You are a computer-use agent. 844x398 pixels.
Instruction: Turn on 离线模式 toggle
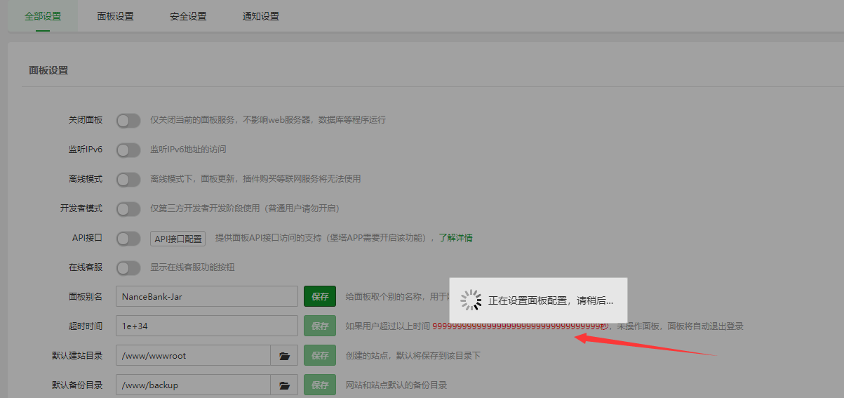(x=128, y=180)
